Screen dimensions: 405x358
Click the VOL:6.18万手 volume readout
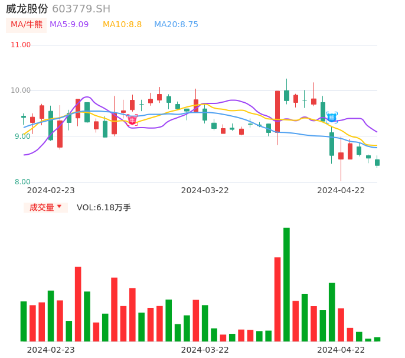point(104,207)
